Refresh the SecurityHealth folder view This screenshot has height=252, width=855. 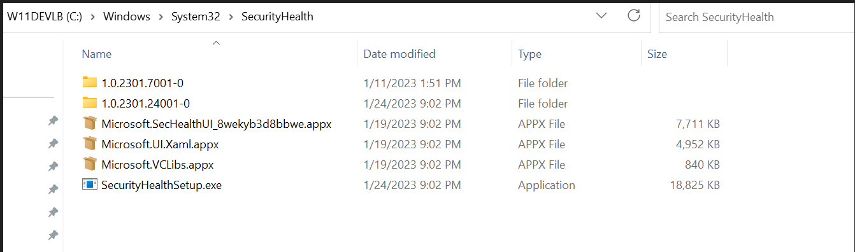(x=633, y=16)
